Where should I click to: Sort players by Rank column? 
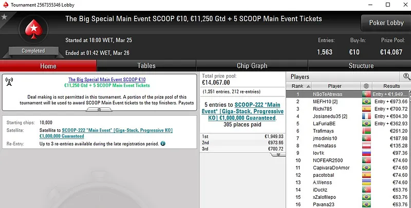pyautogui.click(x=297, y=86)
